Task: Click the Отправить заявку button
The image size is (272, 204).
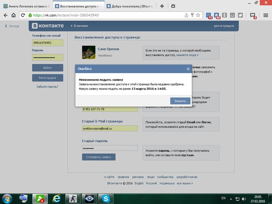Action: coord(99,157)
